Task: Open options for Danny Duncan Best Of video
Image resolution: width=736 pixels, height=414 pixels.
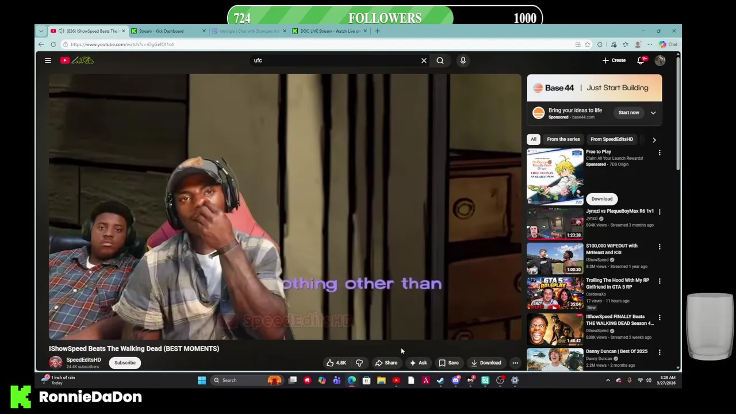Action: [660, 352]
